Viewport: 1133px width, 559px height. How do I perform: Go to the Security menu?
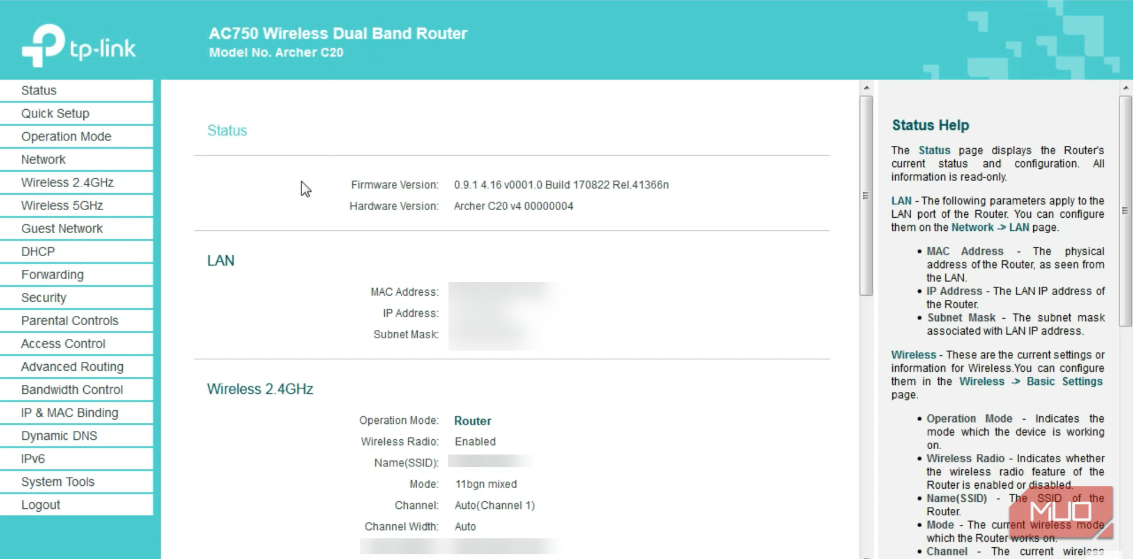[77, 298]
